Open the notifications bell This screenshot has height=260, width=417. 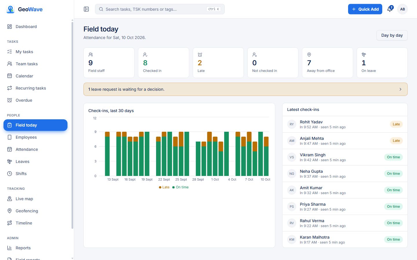pyautogui.click(x=390, y=9)
